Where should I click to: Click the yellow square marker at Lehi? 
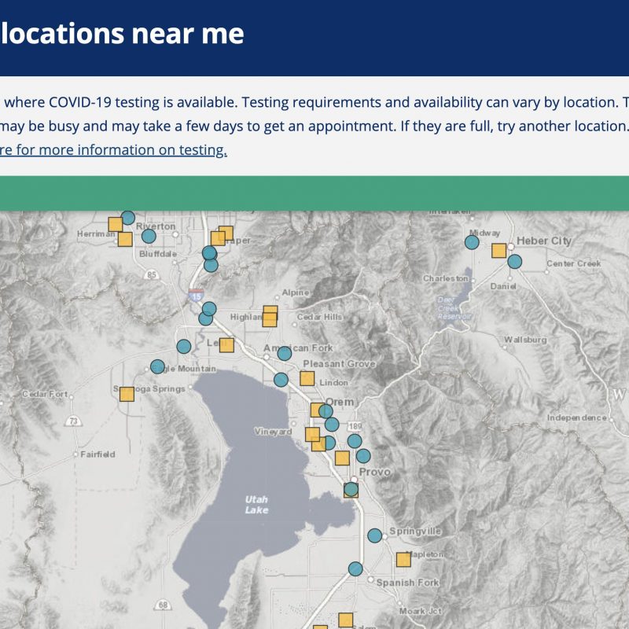[x=226, y=345]
